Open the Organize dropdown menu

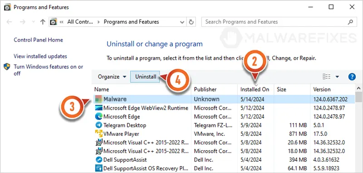coord(112,77)
